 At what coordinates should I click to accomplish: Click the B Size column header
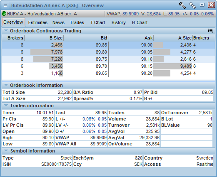click(44, 38)
